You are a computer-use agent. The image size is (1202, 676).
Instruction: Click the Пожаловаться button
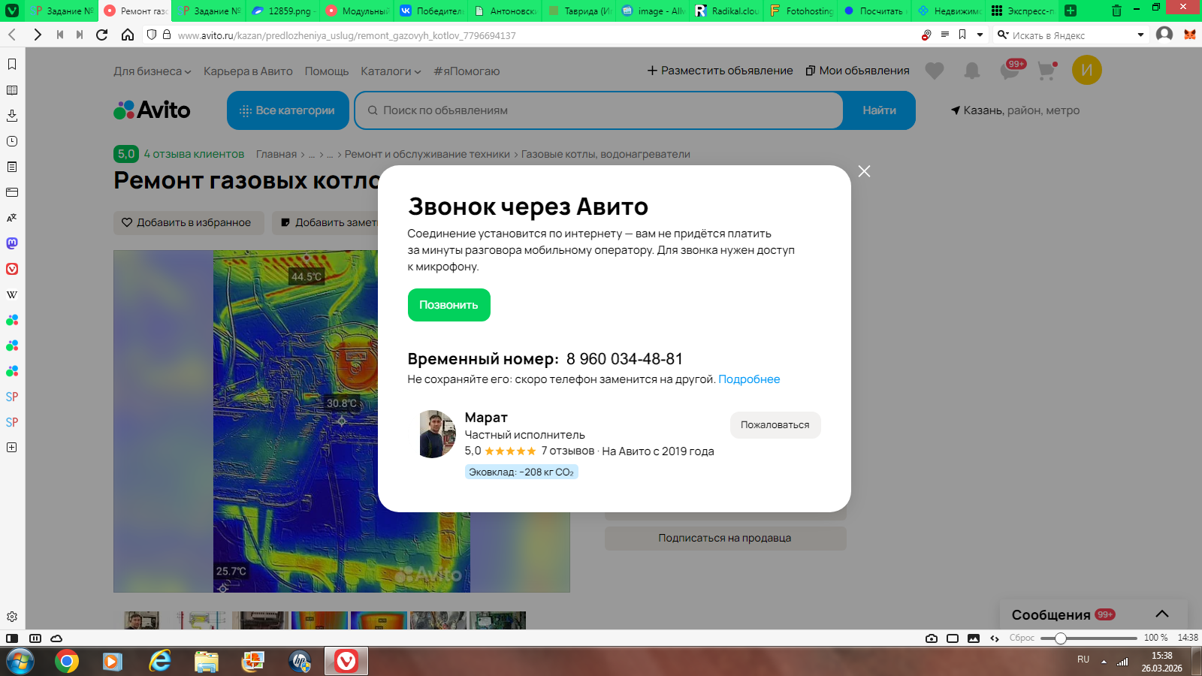coord(775,425)
